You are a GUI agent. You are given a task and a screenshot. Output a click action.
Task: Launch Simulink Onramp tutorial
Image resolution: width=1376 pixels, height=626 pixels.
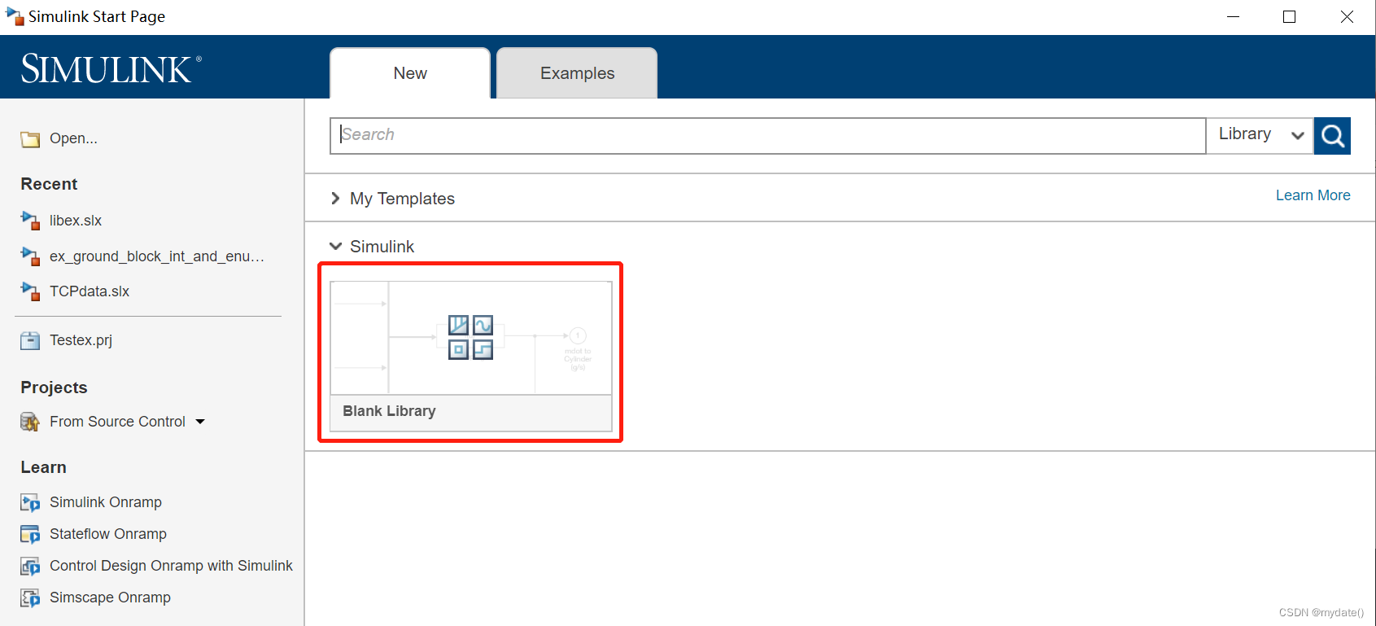pos(106,502)
